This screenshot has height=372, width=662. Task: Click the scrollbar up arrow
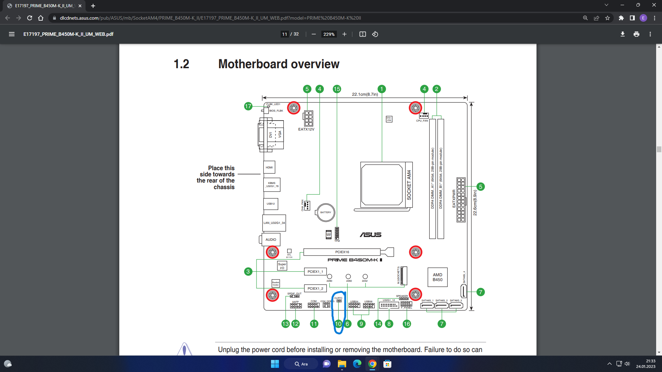[659, 46]
